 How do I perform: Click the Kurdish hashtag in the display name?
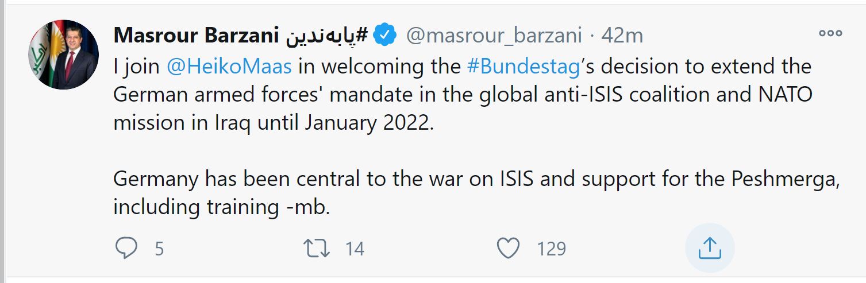pyautogui.click(x=326, y=36)
